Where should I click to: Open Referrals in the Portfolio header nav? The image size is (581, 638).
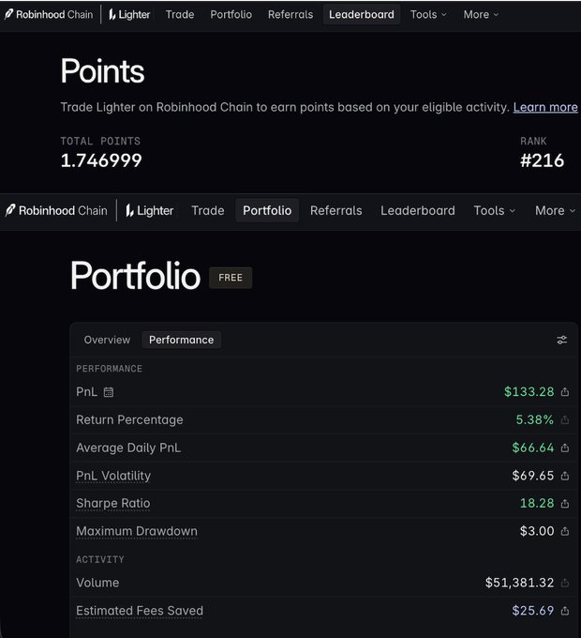[x=336, y=210]
